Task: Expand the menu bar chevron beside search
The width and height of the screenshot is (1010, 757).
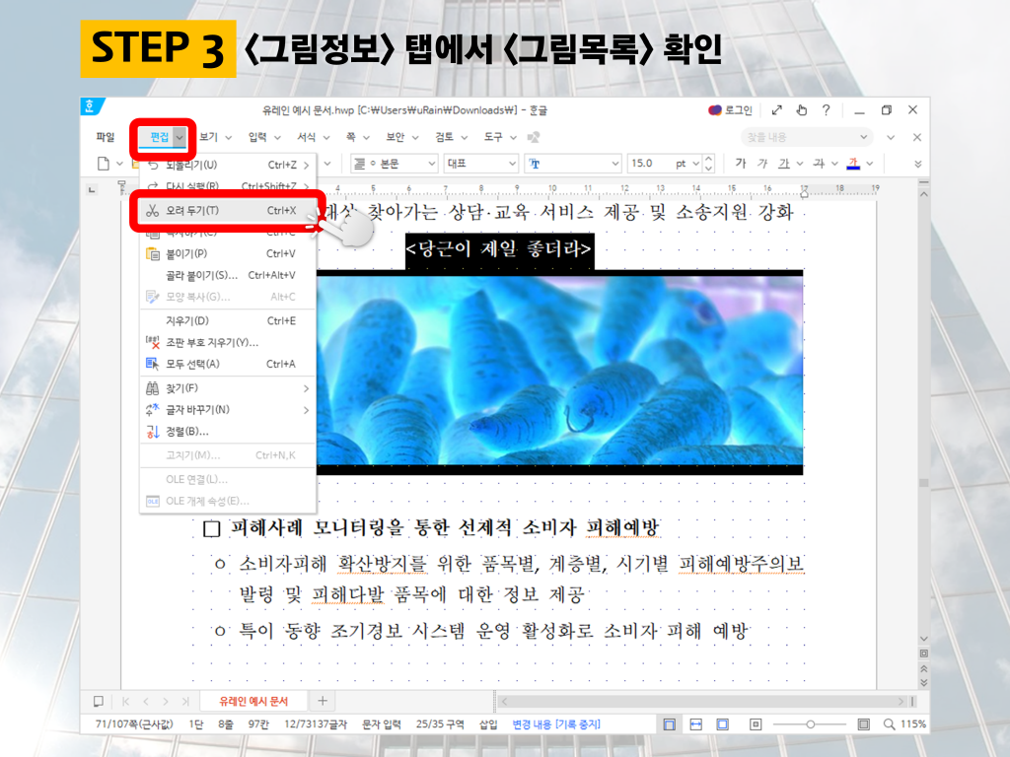Action: pos(891,137)
